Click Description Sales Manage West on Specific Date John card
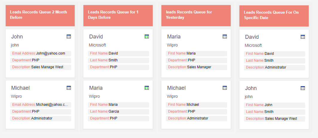This screenshot has height=138, width=318. click(x=274, y=119)
